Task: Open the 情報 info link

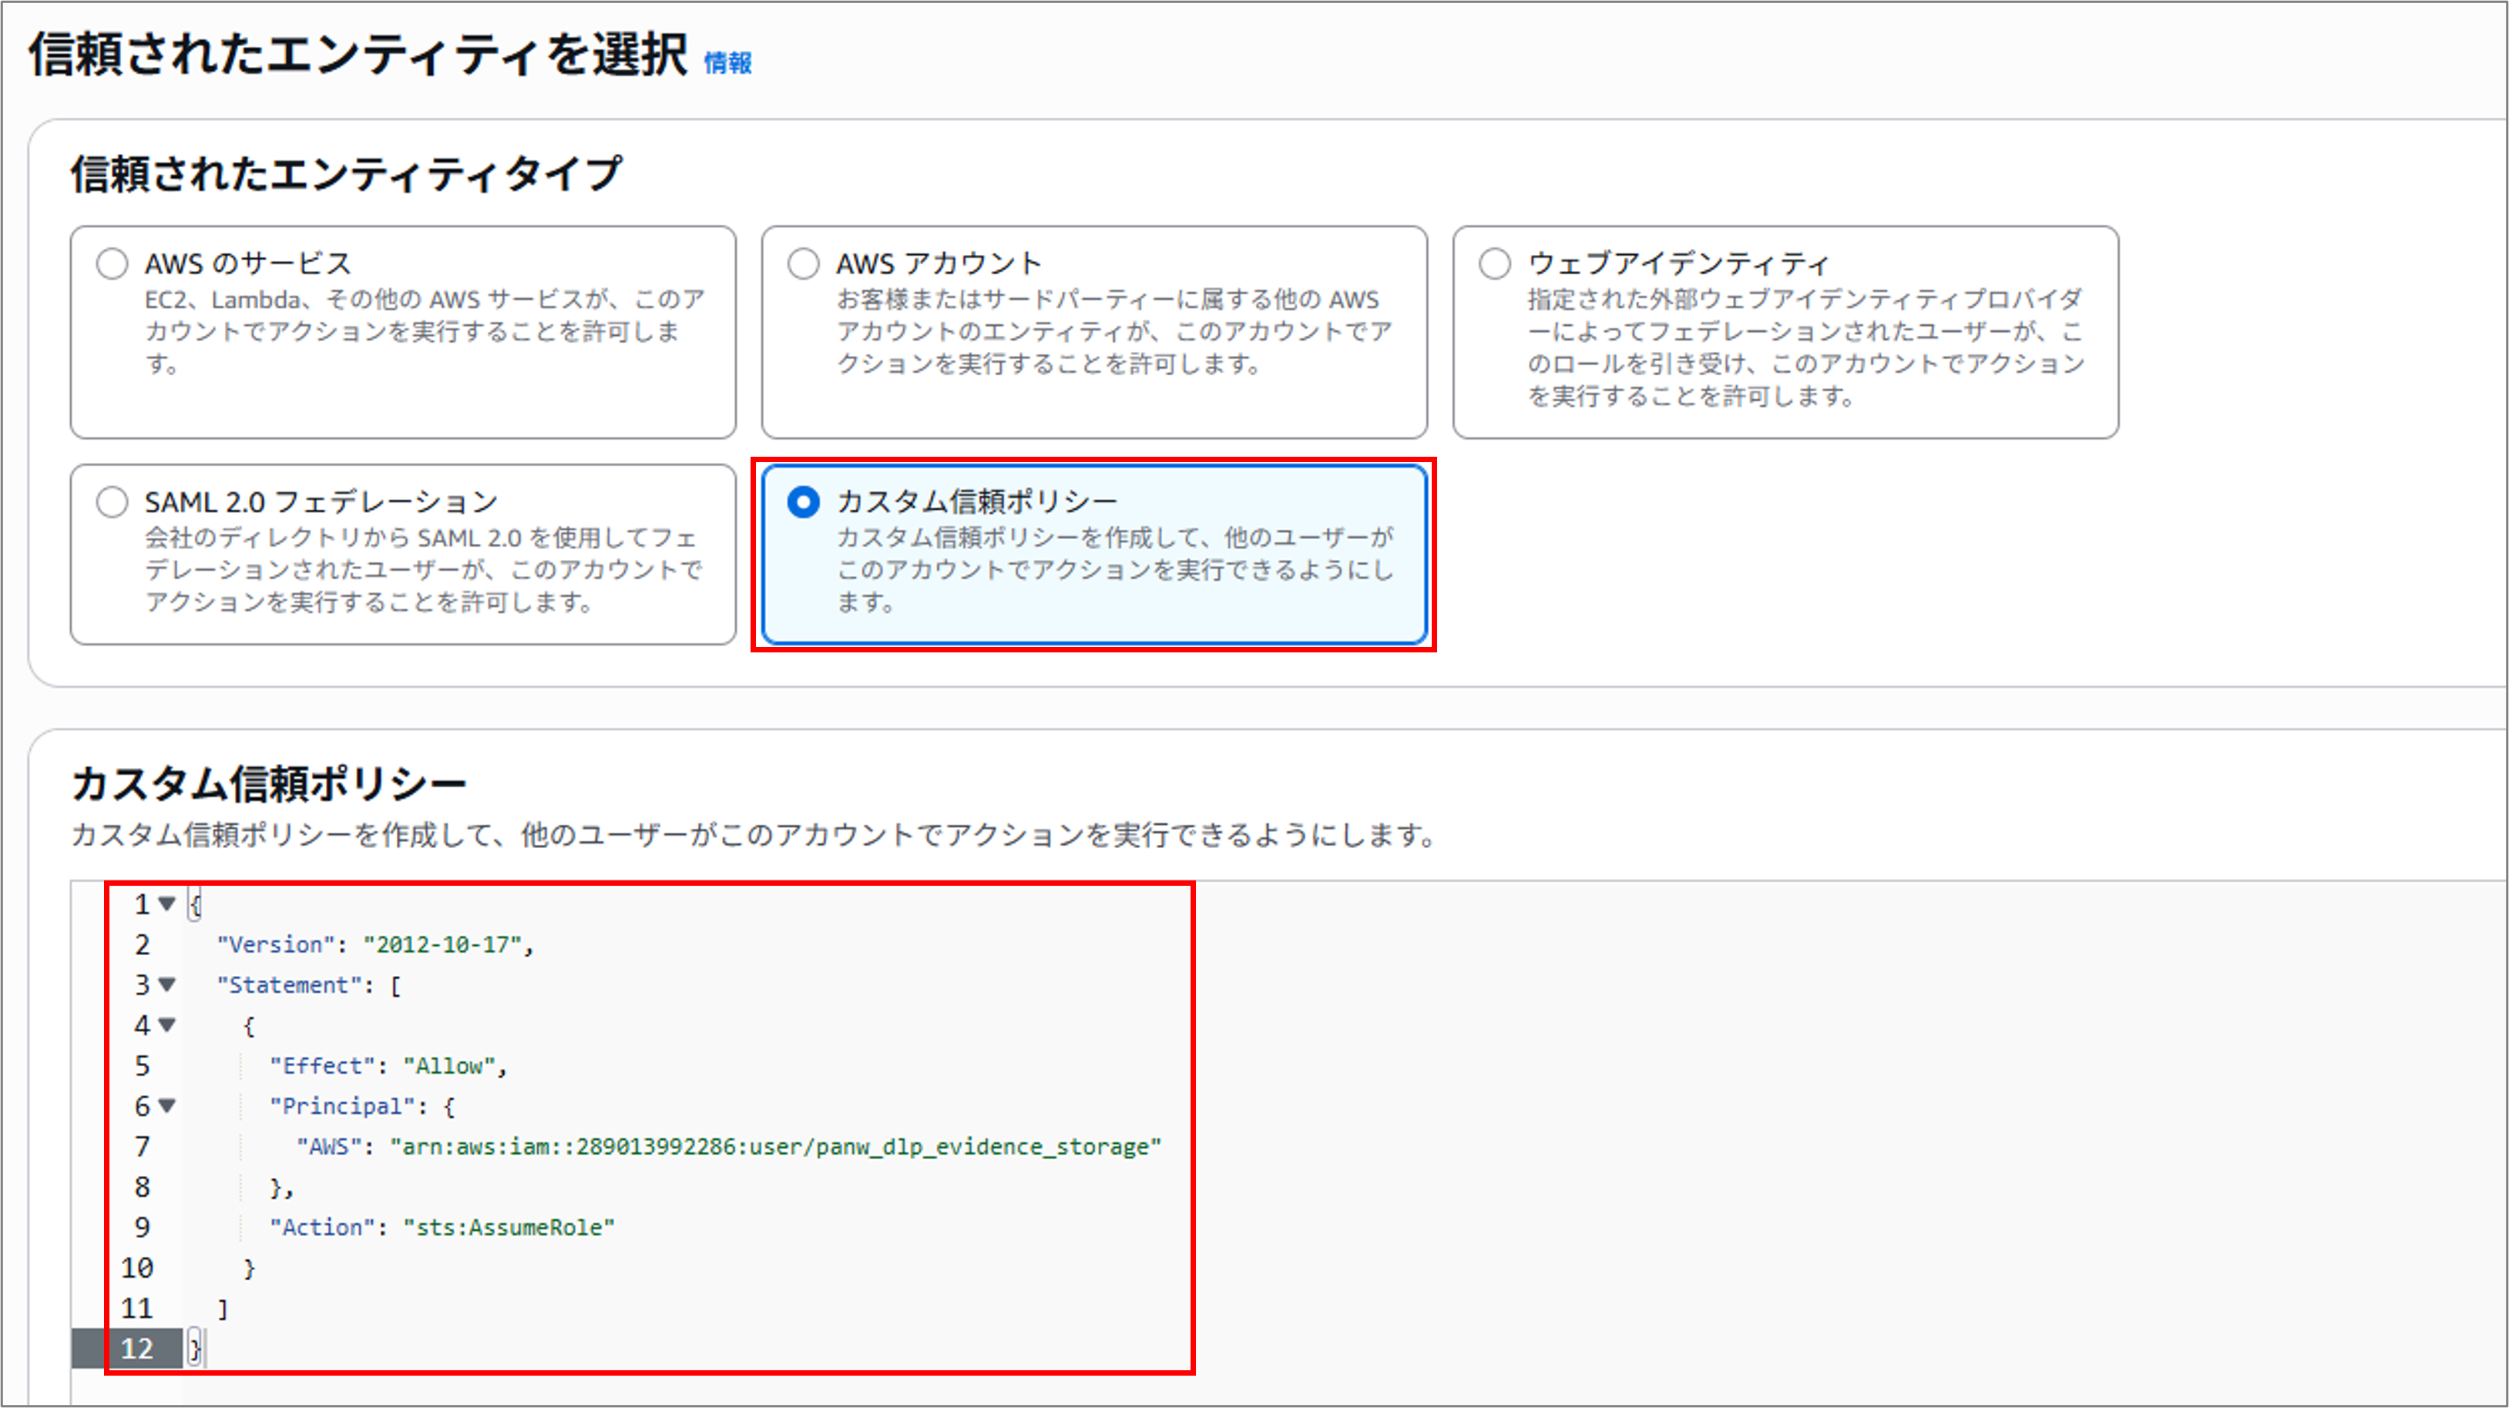Action: (727, 63)
